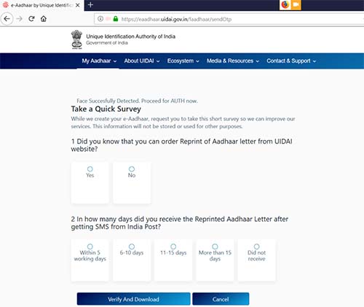Click the Firefox logo icon in title bar
Image resolution: width=364 pixels, height=307 pixels.
click(x=285, y=4)
